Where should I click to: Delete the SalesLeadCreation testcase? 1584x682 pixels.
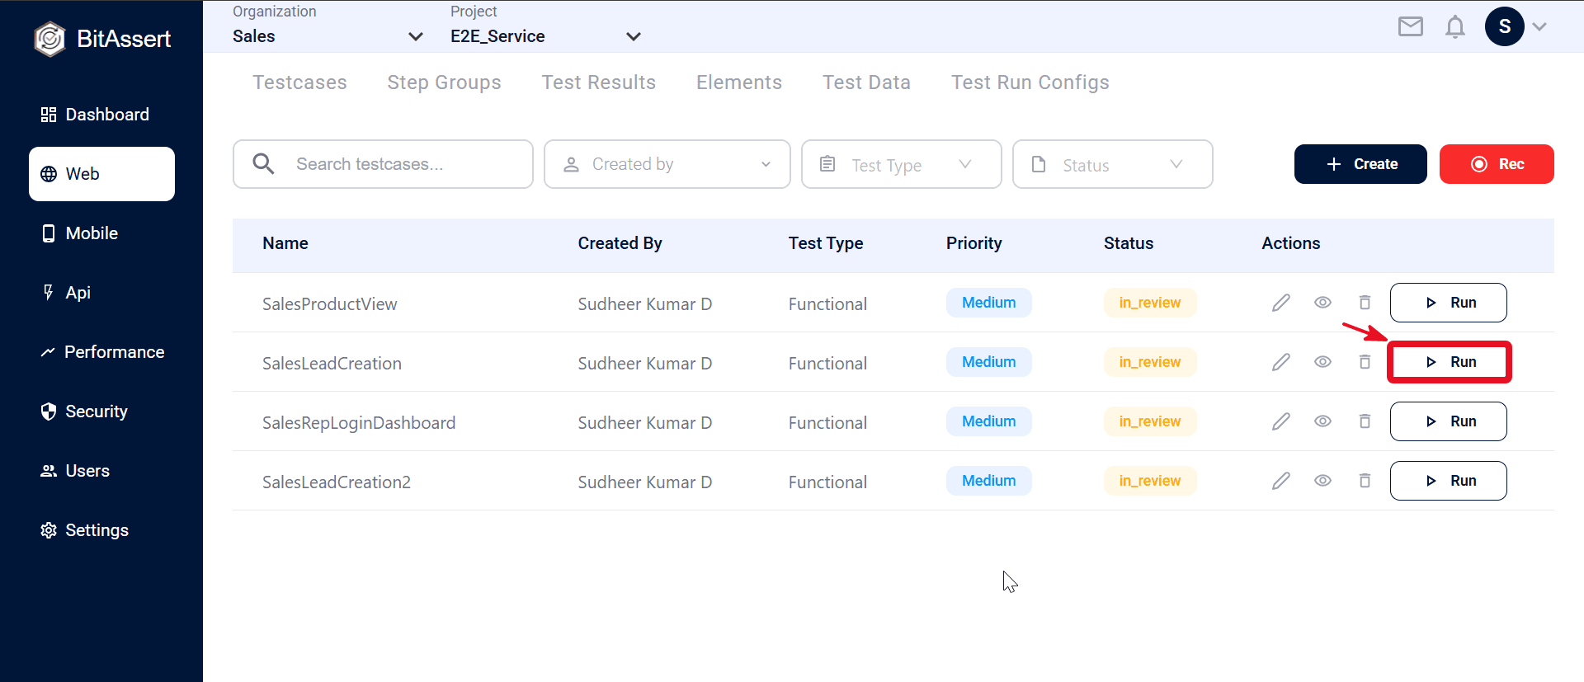[1365, 362]
